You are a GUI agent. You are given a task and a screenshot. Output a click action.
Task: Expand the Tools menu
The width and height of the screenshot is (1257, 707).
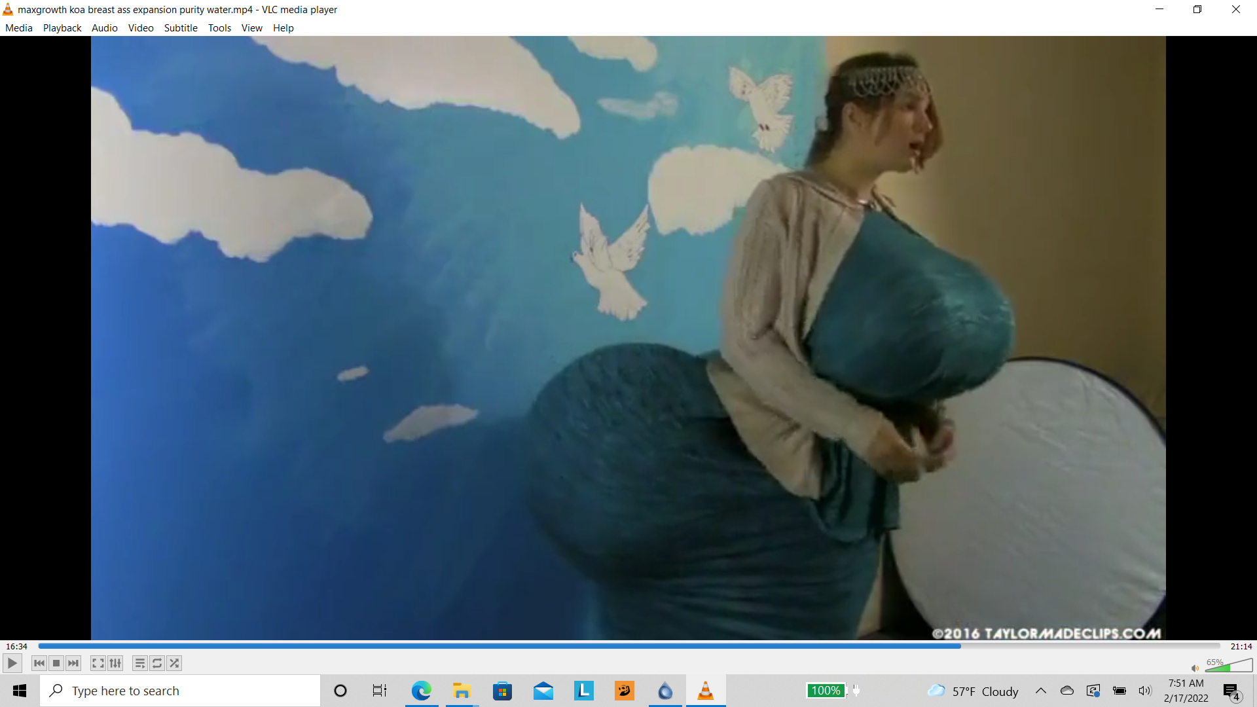pos(219,28)
